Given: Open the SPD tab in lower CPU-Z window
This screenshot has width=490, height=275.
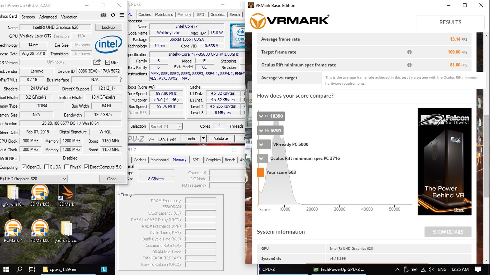Looking at the screenshot, I should 196,160.
